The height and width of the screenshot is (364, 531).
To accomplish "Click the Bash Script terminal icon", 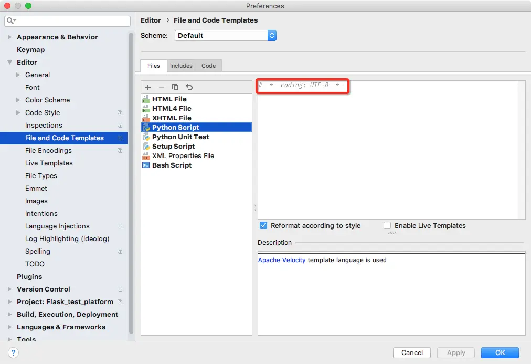I will coord(146,165).
